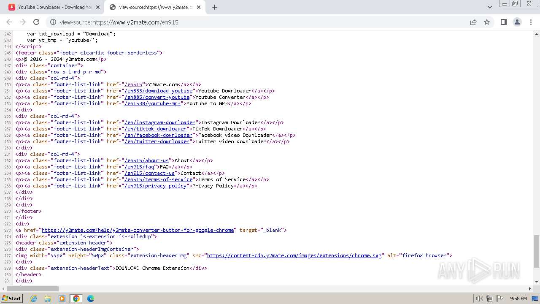Open a new tab with the plus button
540x304 pixels.
[x=215, y=7]
